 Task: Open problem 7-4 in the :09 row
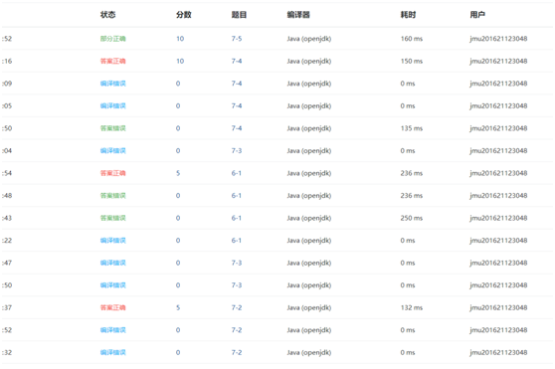click(237, 84)
